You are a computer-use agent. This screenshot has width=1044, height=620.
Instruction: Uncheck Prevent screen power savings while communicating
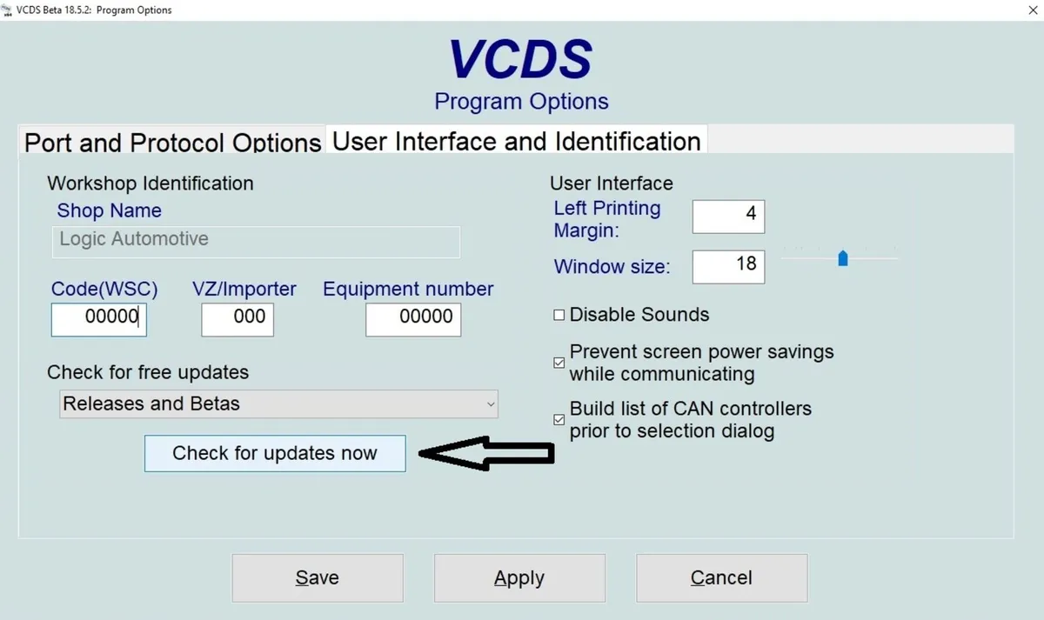pyautogui.click(x=559, y=363)
